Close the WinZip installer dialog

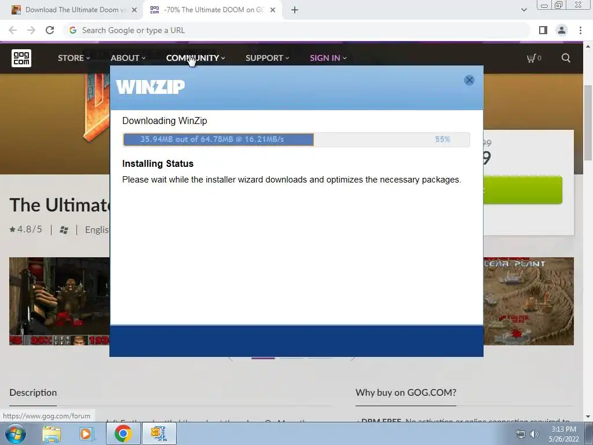(469, 80)
